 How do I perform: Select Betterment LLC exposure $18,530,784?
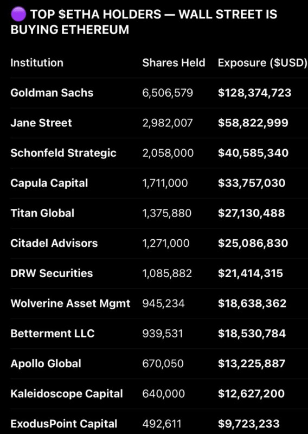[x=252, y=334]
